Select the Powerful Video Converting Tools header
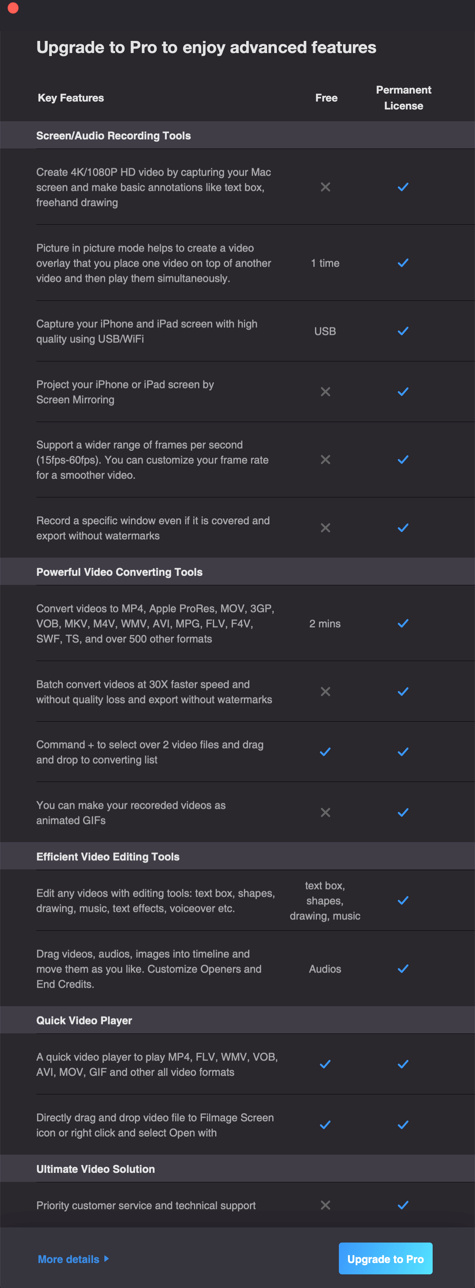 tap(119, 572)
